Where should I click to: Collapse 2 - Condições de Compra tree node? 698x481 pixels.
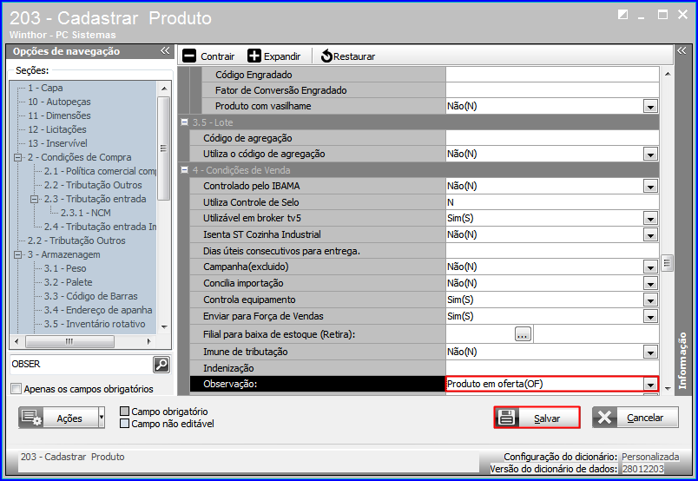[x=18, y=157]
